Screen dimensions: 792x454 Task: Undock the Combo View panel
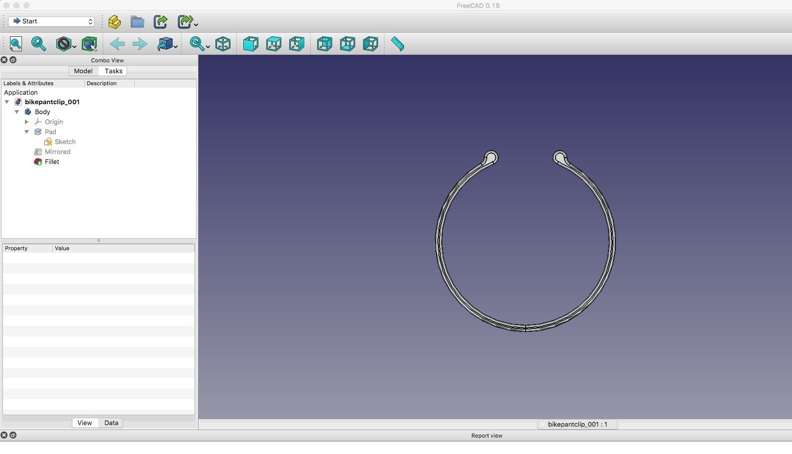13,60
